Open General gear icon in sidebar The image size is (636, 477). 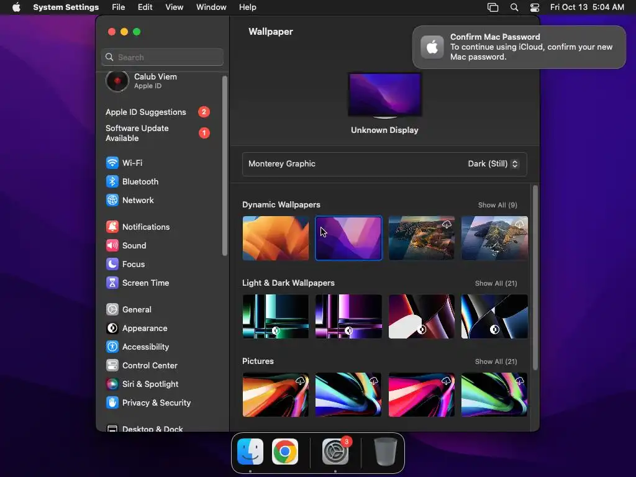click(112, 309)
